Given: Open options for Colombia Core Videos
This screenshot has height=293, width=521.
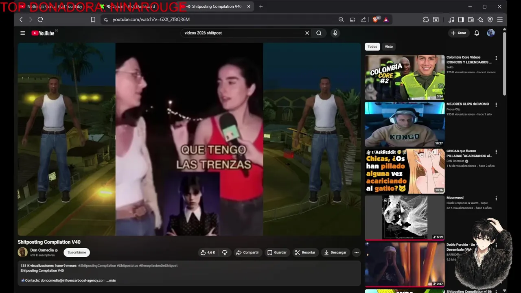Looking at the screenshot, I should (496, 58).
